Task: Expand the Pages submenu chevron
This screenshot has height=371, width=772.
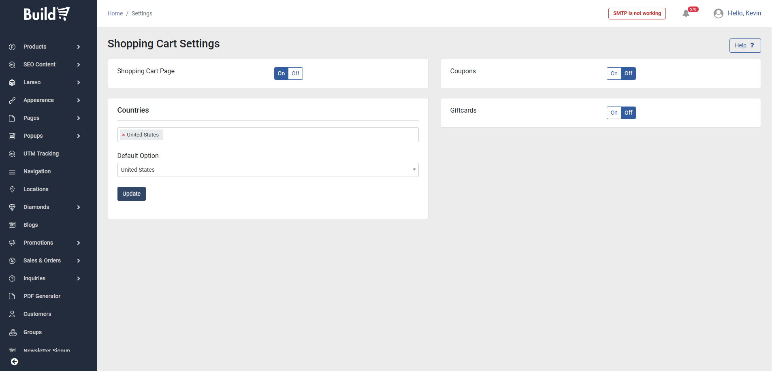Action: [79, 118]
